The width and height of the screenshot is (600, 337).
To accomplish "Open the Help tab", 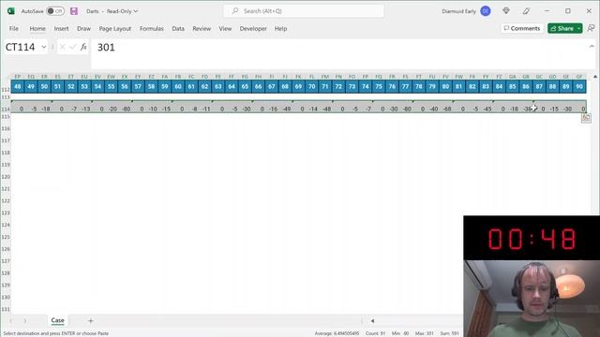I will tap(280, 29).
